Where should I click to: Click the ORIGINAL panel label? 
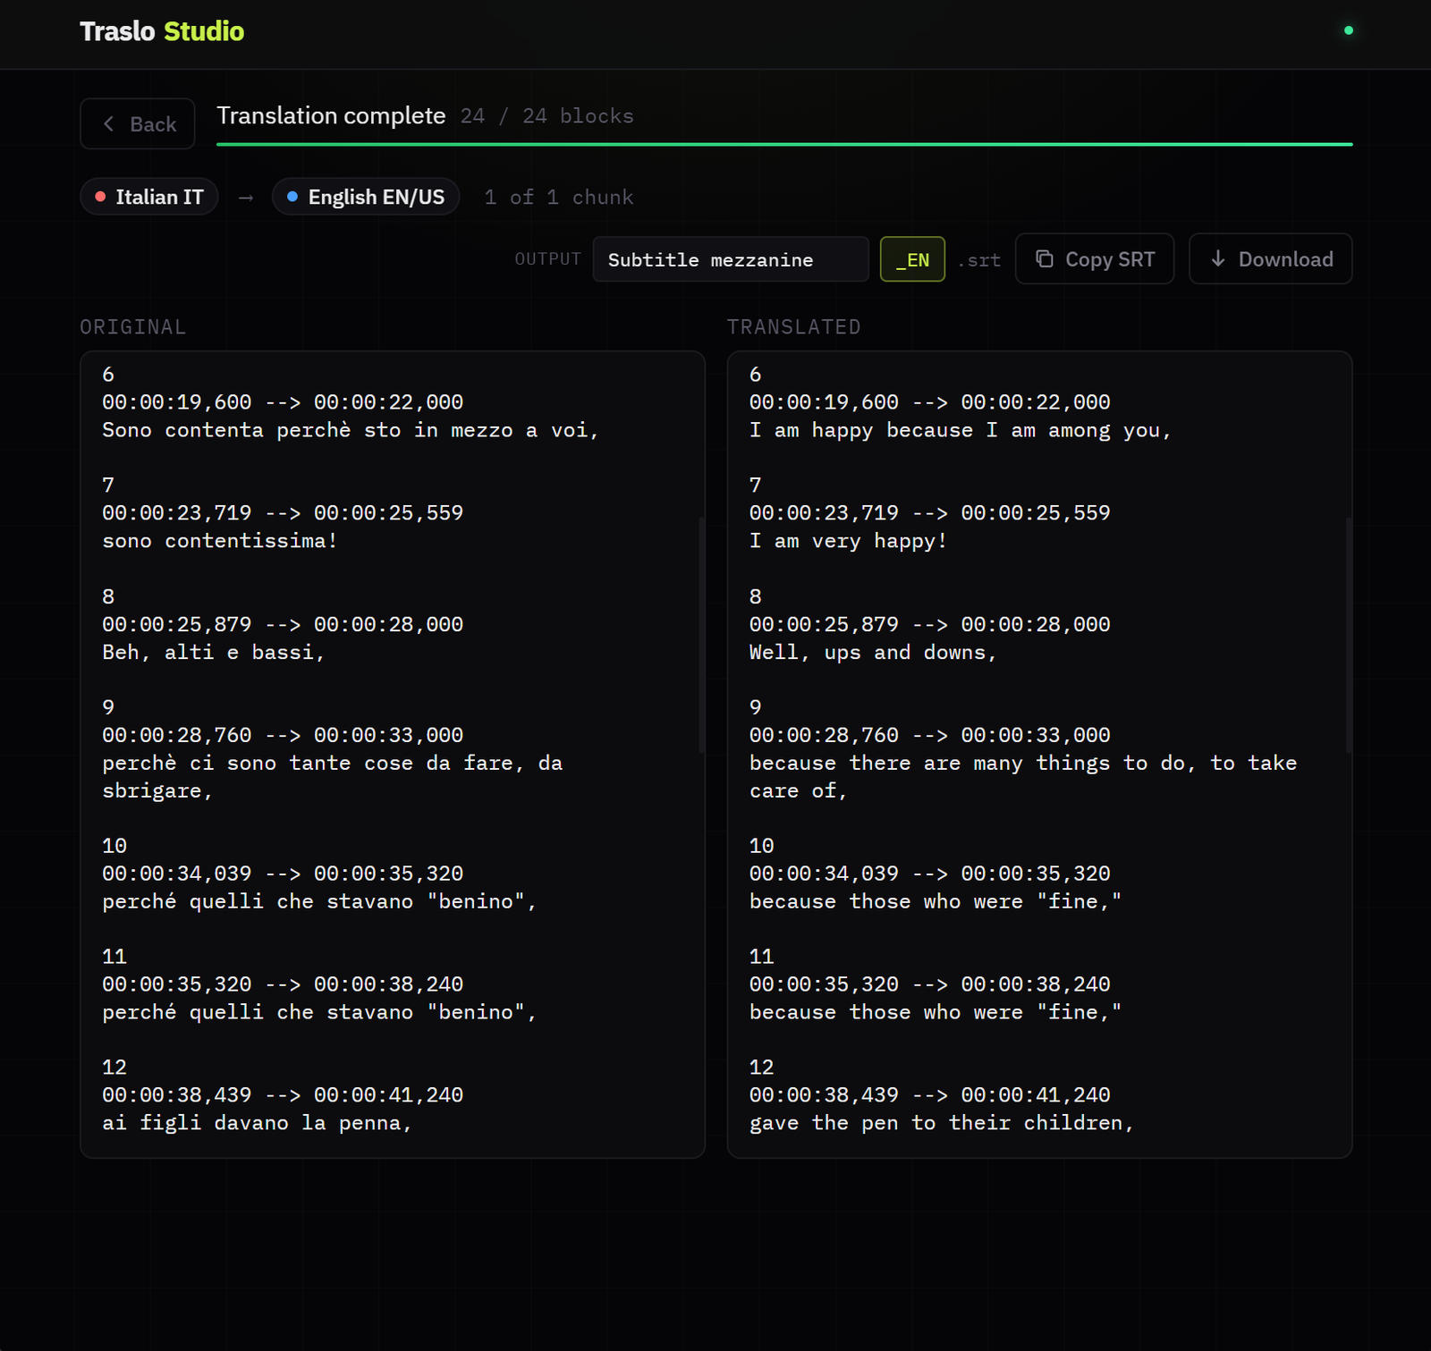click(x=133, y=327)
